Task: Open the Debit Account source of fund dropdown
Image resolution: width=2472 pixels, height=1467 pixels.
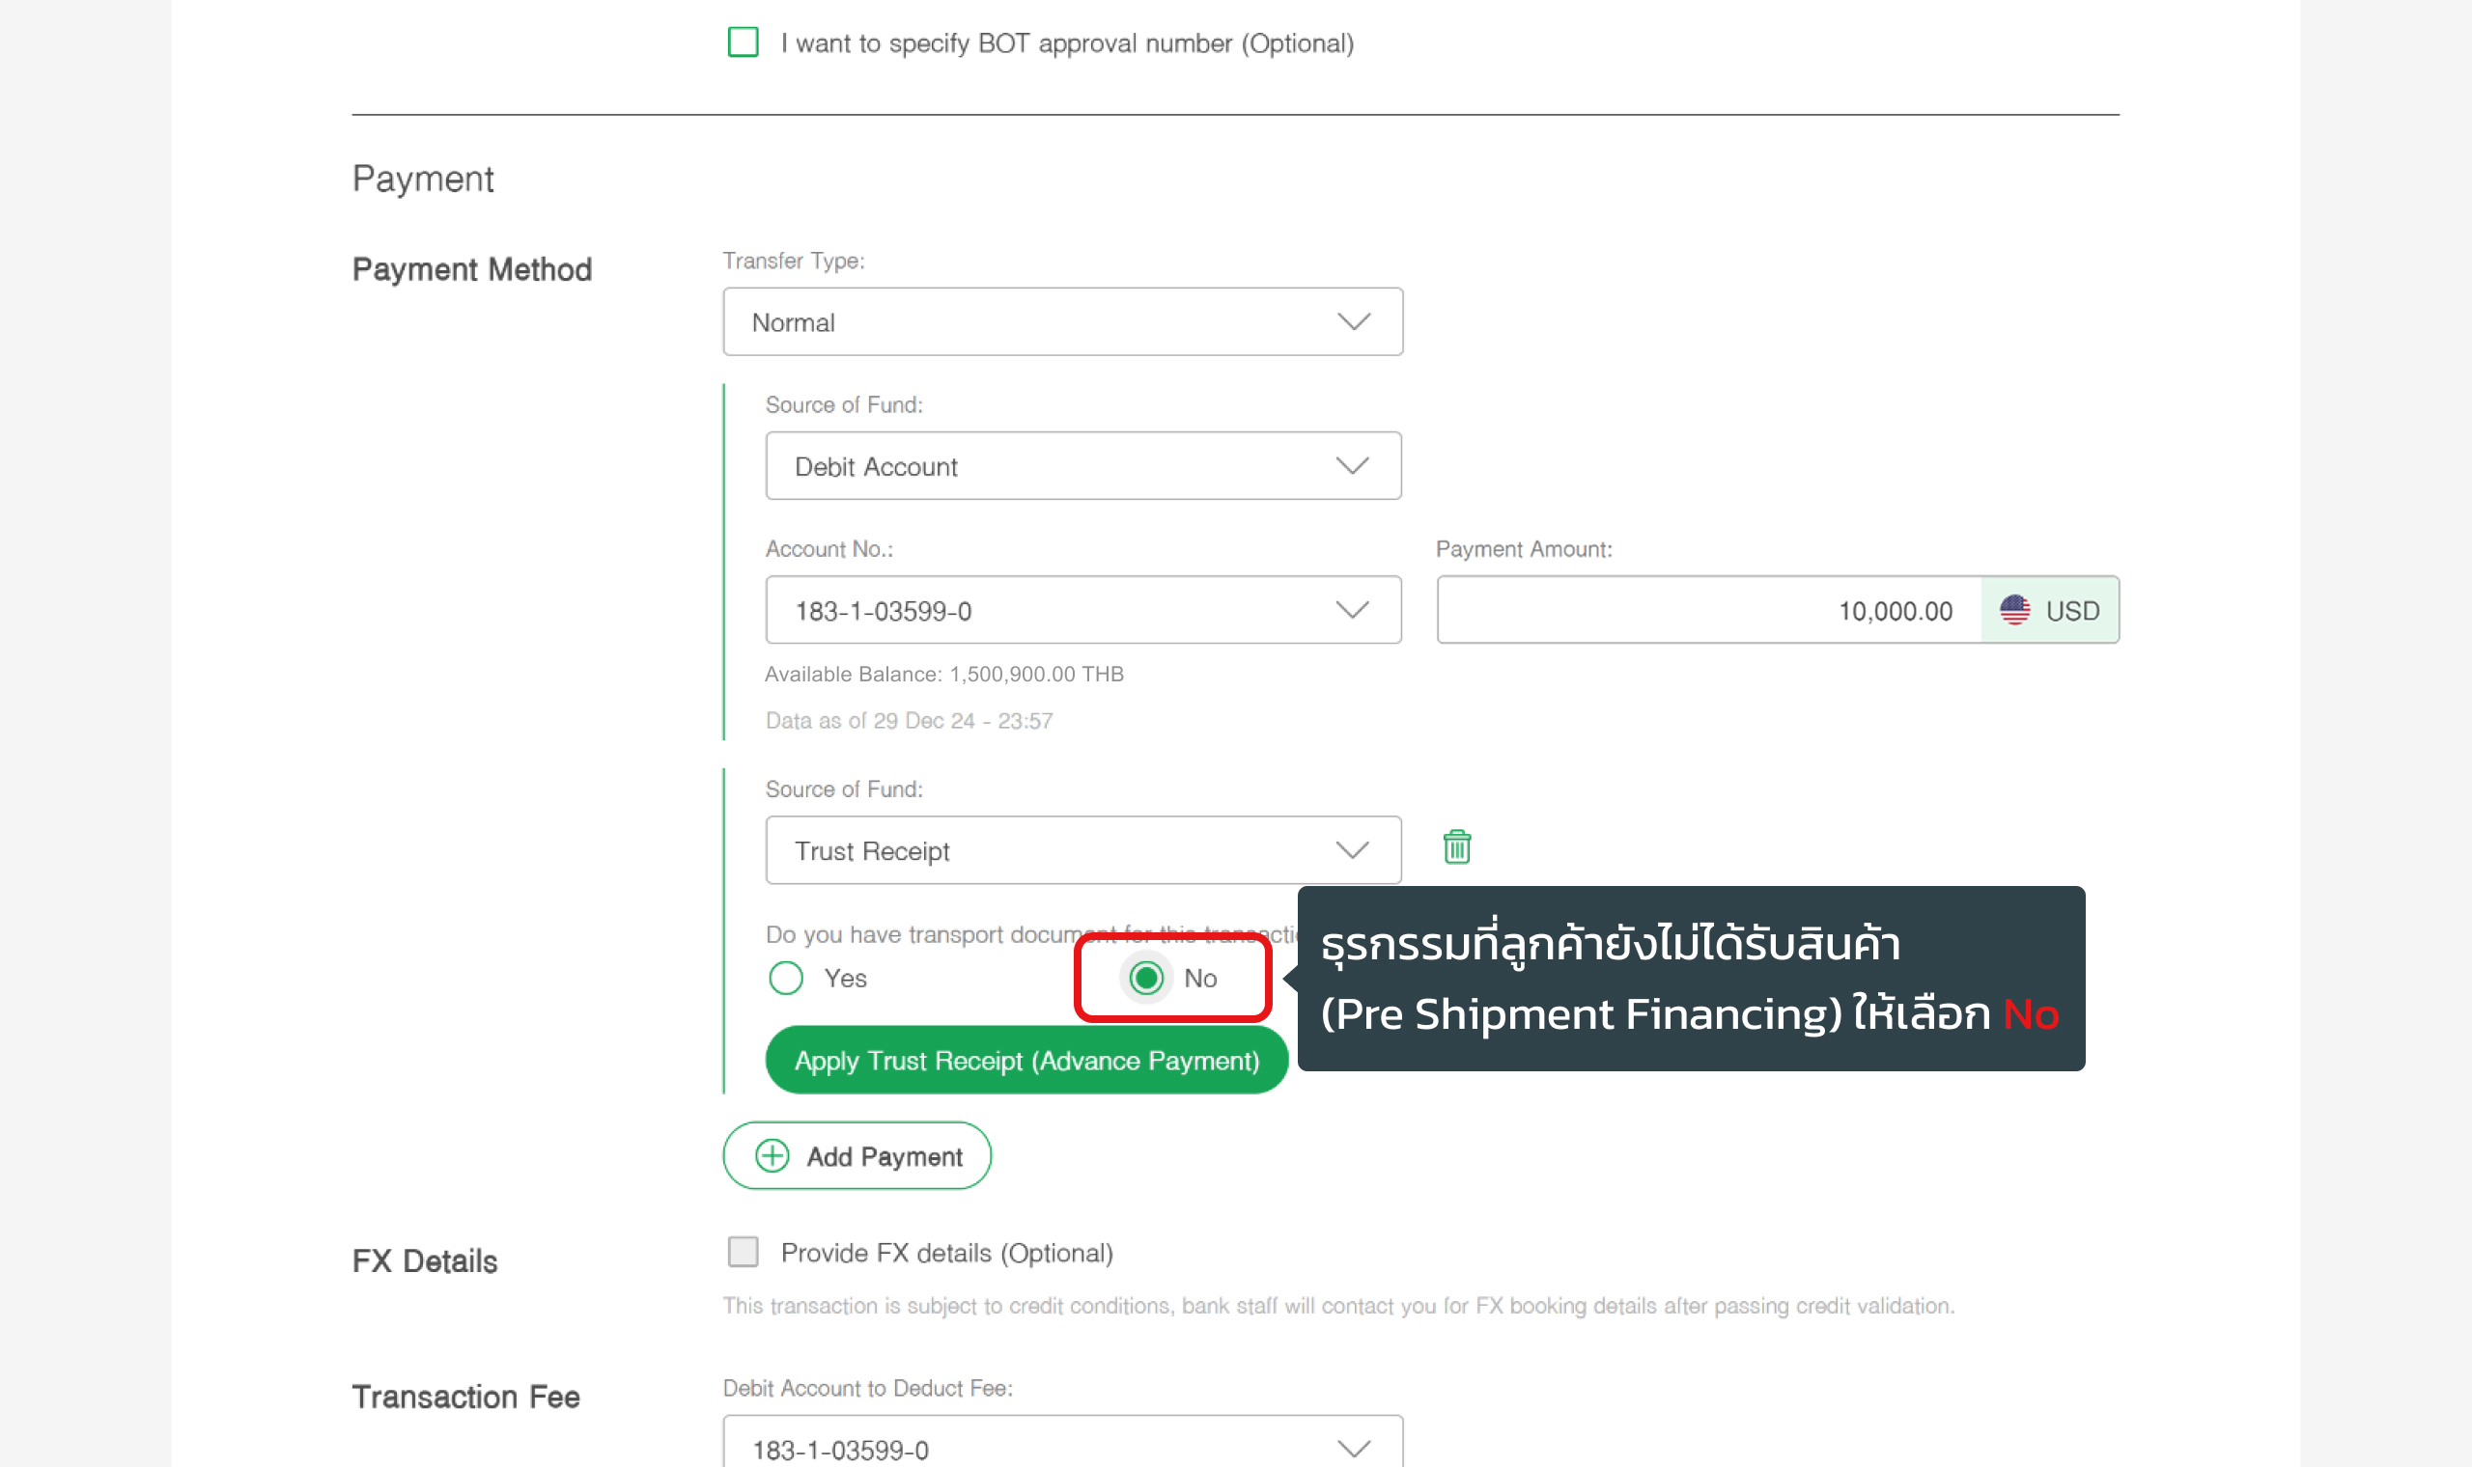Action: (x=1082, y=465)
